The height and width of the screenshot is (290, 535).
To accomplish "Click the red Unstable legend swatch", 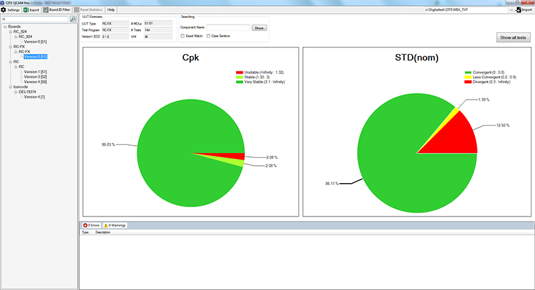I will pyautogui.click(x=239, y=72).
